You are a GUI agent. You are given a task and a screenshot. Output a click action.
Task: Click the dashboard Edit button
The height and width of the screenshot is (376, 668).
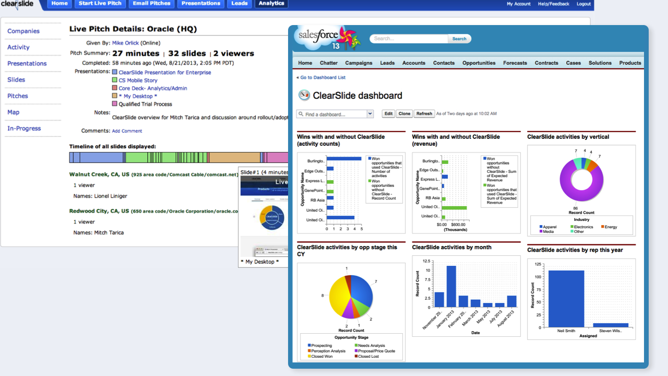pyautogui.click(x=388, y=113)
